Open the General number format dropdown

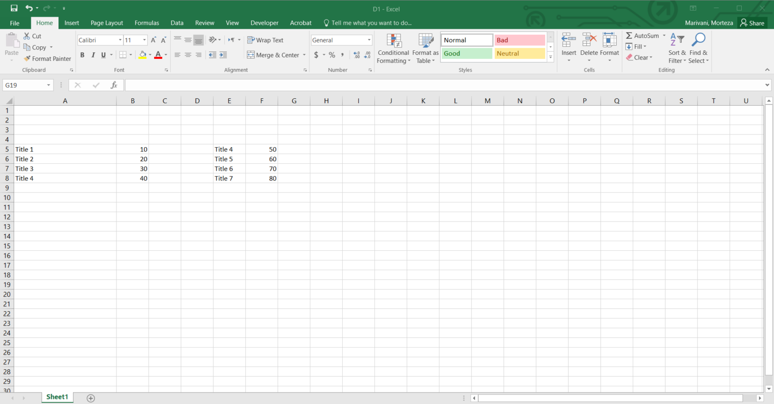click(369, 40)
